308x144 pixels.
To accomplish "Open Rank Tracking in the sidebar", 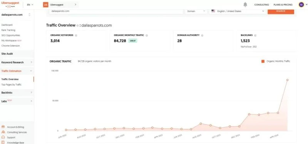I will 8,30.
